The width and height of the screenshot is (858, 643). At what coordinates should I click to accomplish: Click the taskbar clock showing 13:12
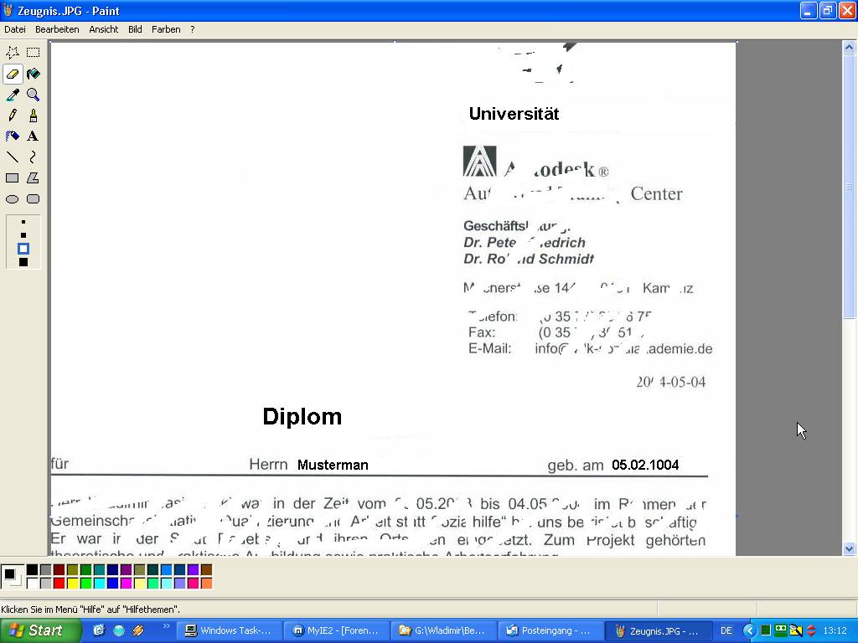click(x=835, y=631)
